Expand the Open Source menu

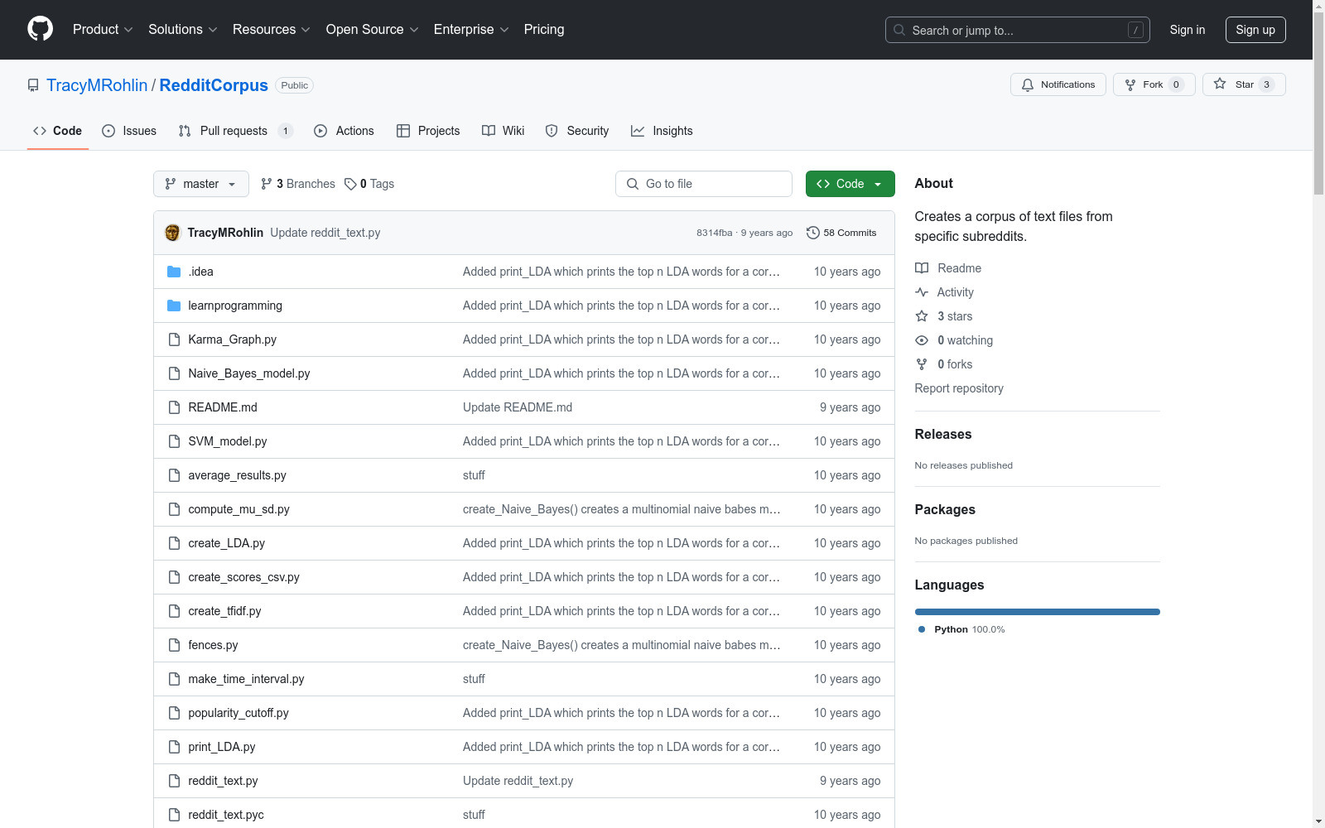(372, 29)
